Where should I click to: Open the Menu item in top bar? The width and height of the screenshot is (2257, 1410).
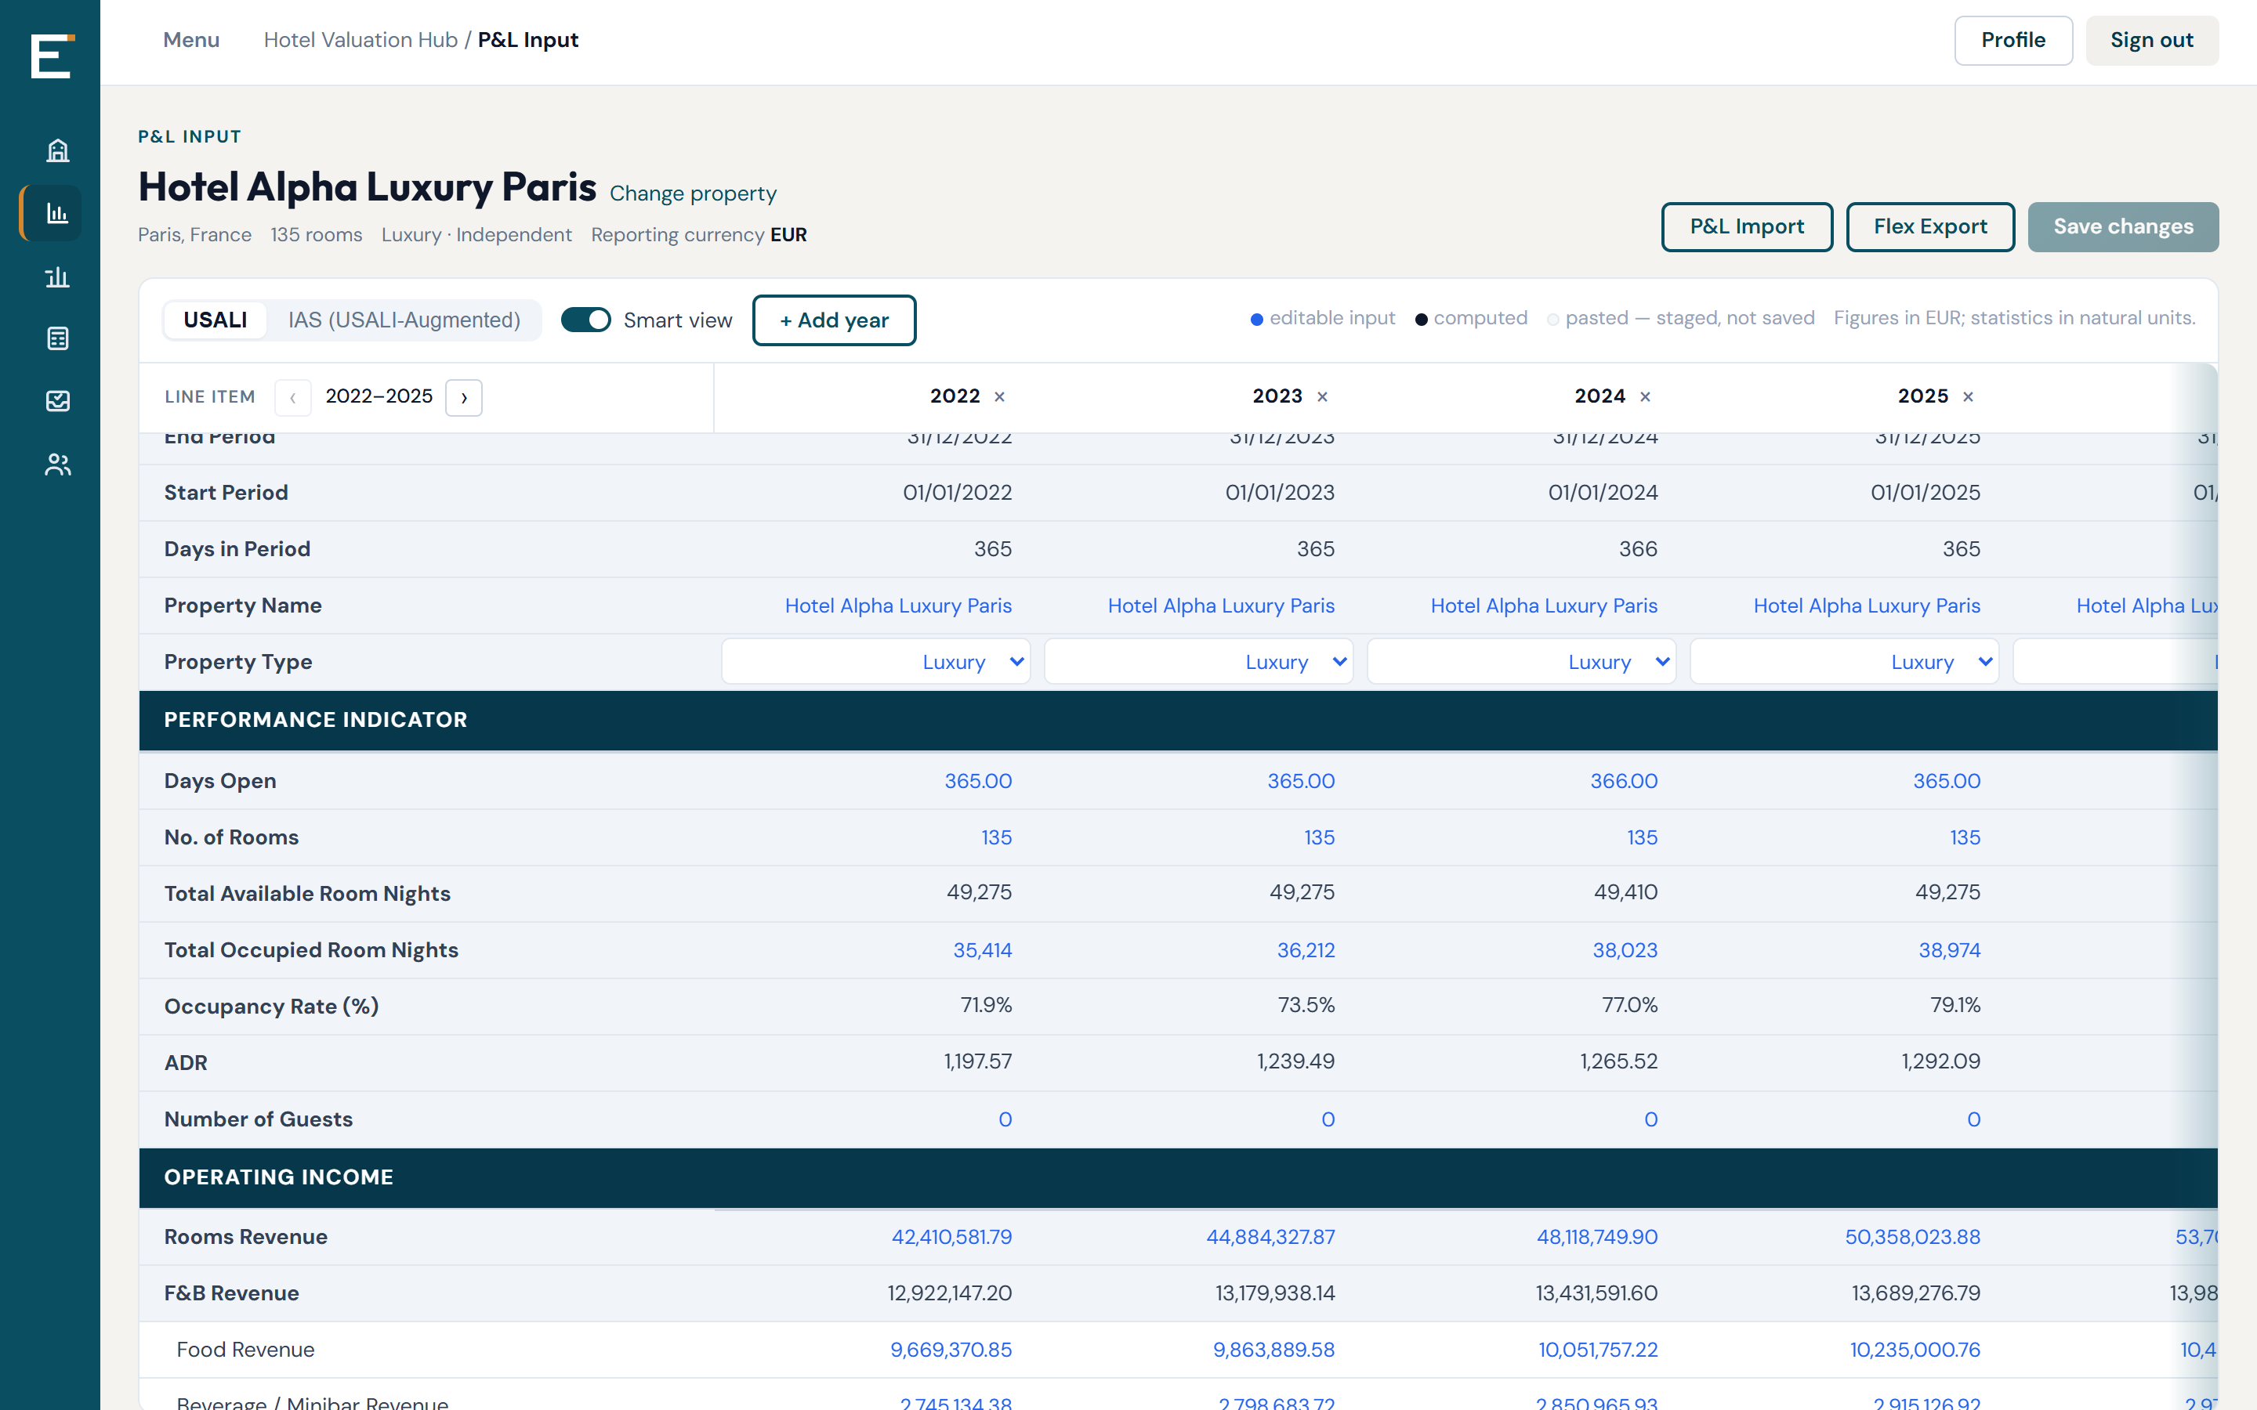pyautogui.click(x=191, y=40)
